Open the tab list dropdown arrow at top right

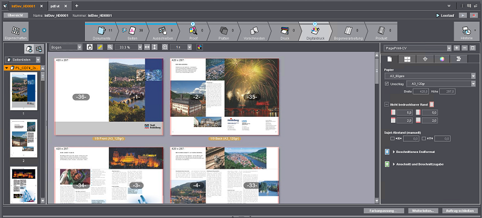pyautogui.click(x=449, y=5)
